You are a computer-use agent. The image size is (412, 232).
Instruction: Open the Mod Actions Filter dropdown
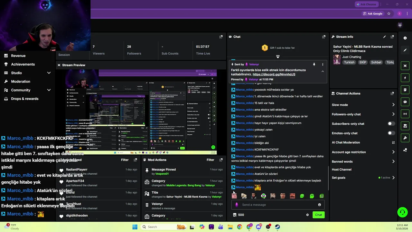pos(211,160)
